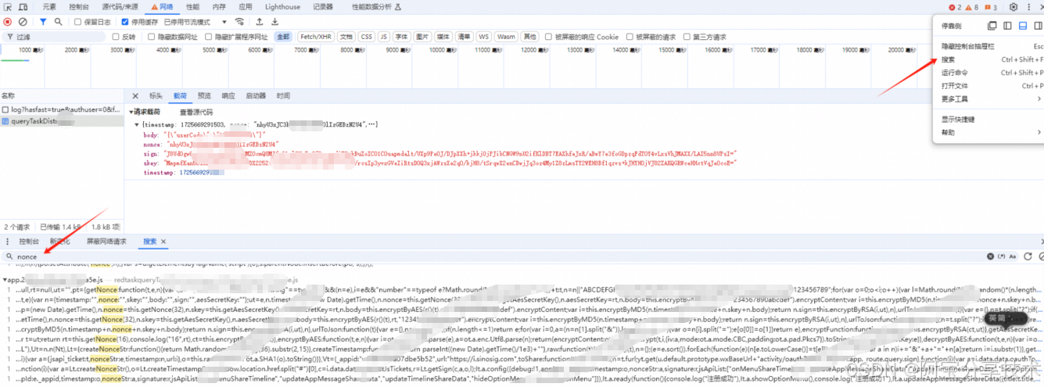Open the drawer three-dot menu
Viewport: 1044px width, 387px height.
(7, 242)
